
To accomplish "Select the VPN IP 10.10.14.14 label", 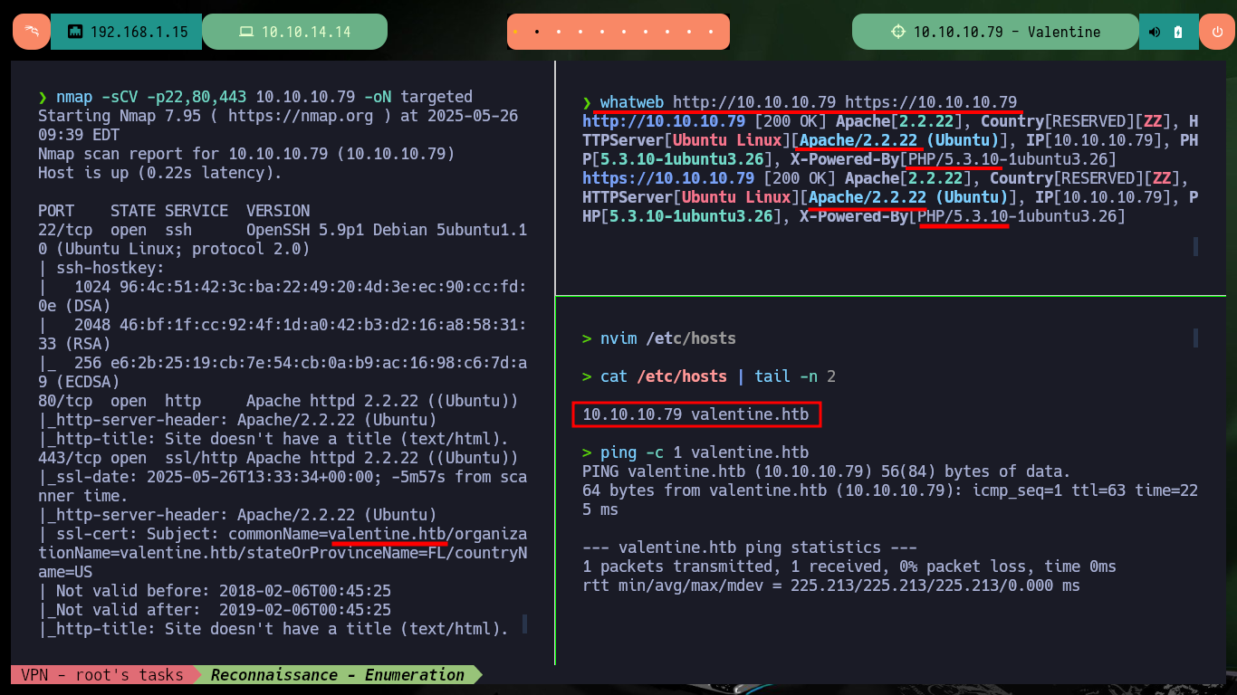I will point(306,32).
